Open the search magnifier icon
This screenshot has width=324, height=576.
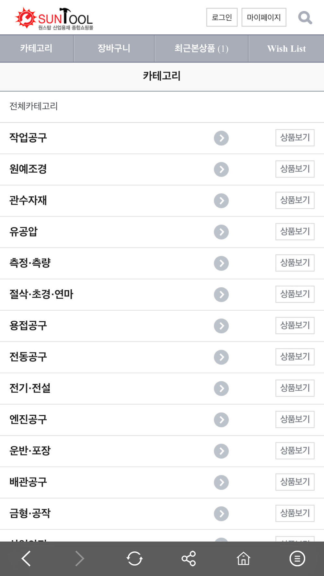[x=305, y=17]
